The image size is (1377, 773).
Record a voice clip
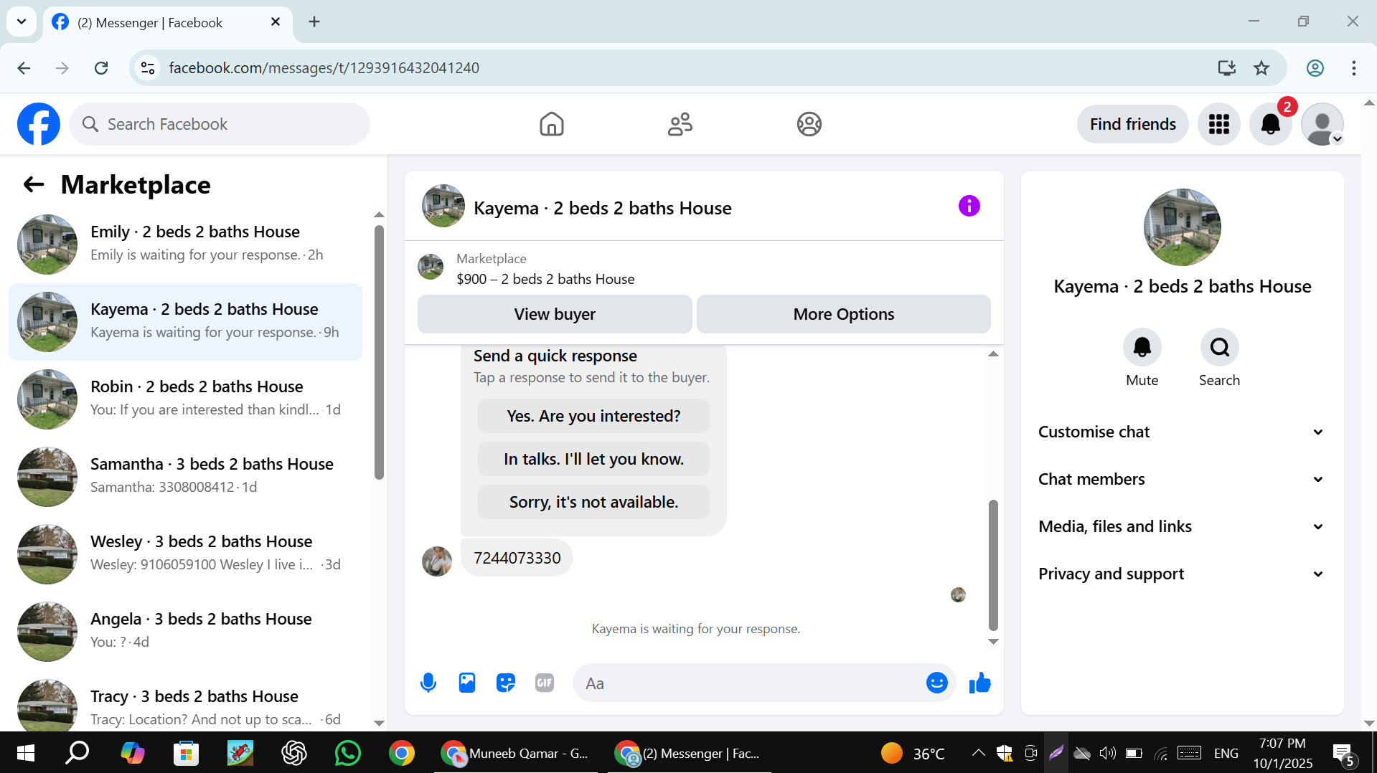tap(428, 683)
